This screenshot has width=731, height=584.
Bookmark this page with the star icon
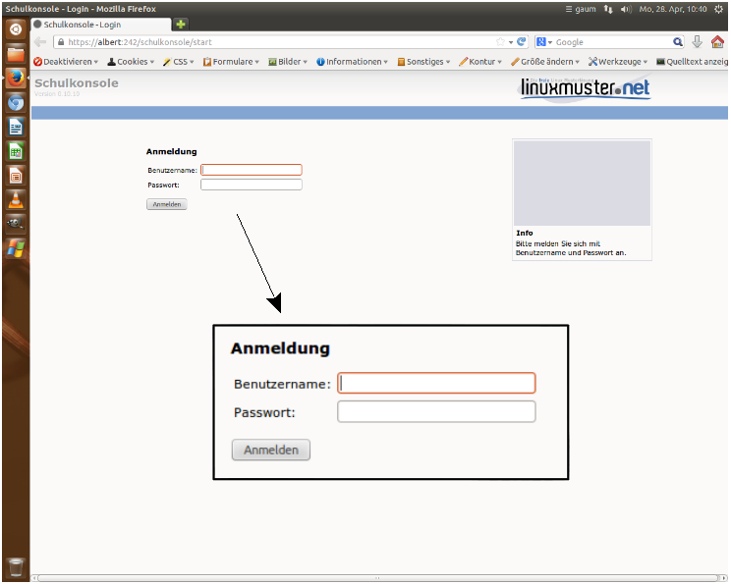click(500, 42)
